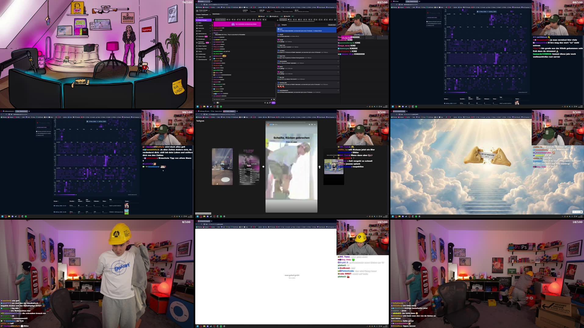Toggle the heart filter in the activity feed toolbar
This screenshot has width=584, height=328.
288,20
